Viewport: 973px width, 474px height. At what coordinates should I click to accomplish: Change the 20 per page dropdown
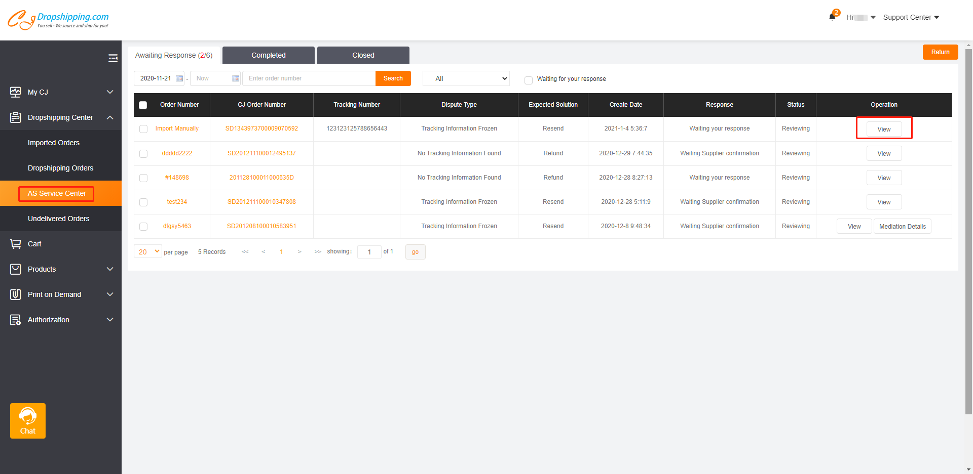point(148,251)
